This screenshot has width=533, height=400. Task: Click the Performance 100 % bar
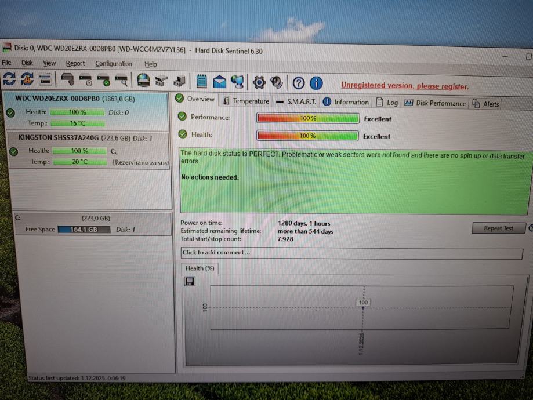coord(307,118)
